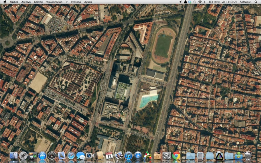Open Dashboard gauge icon in Dock
Viewport: 261px width, 163px height.
[x=52, y=156]
